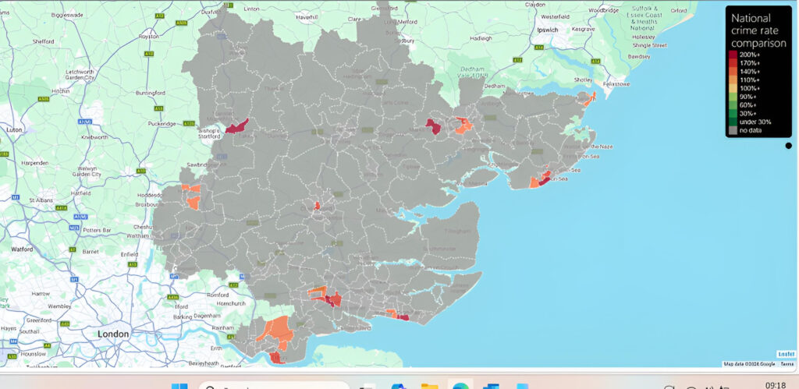799x389 pixels.
Task: Click the Luton town label
Action: coord(14,130)
